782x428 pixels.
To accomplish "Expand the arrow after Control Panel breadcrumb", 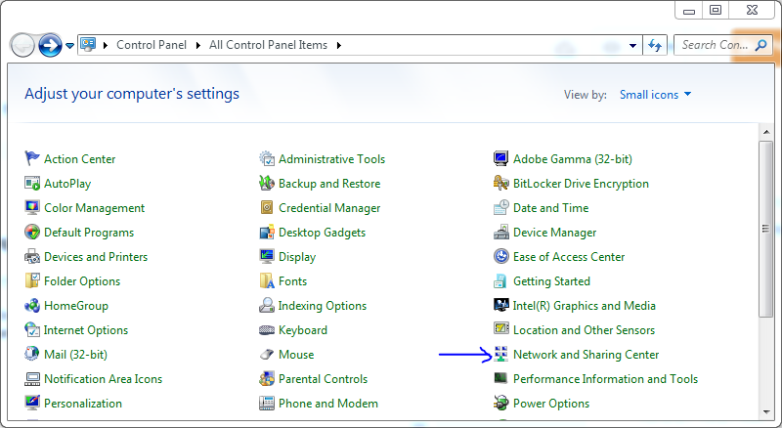I will [x=198, y=45].
